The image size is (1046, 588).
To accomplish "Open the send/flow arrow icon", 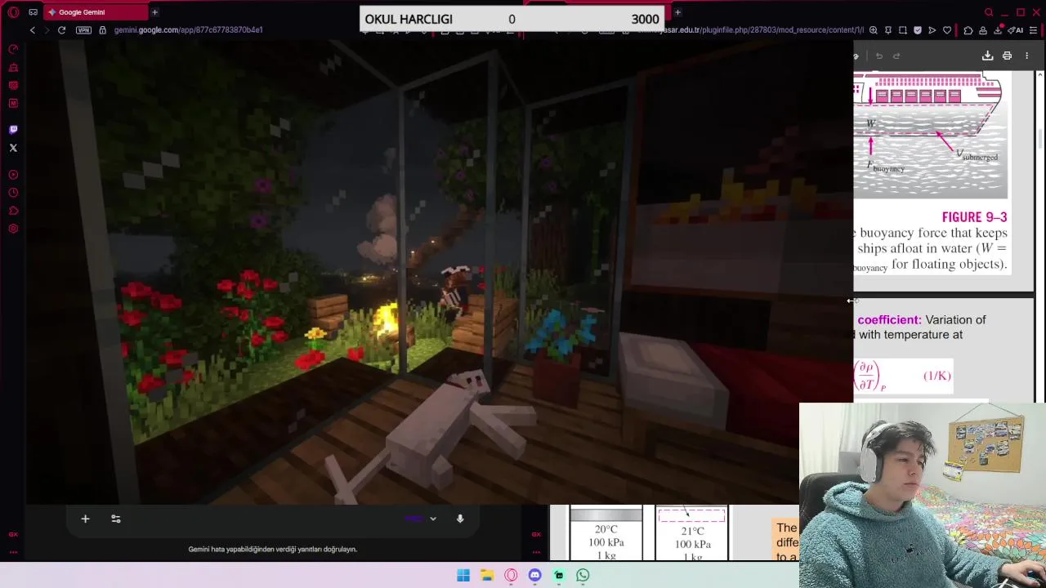I will point(932,30).
